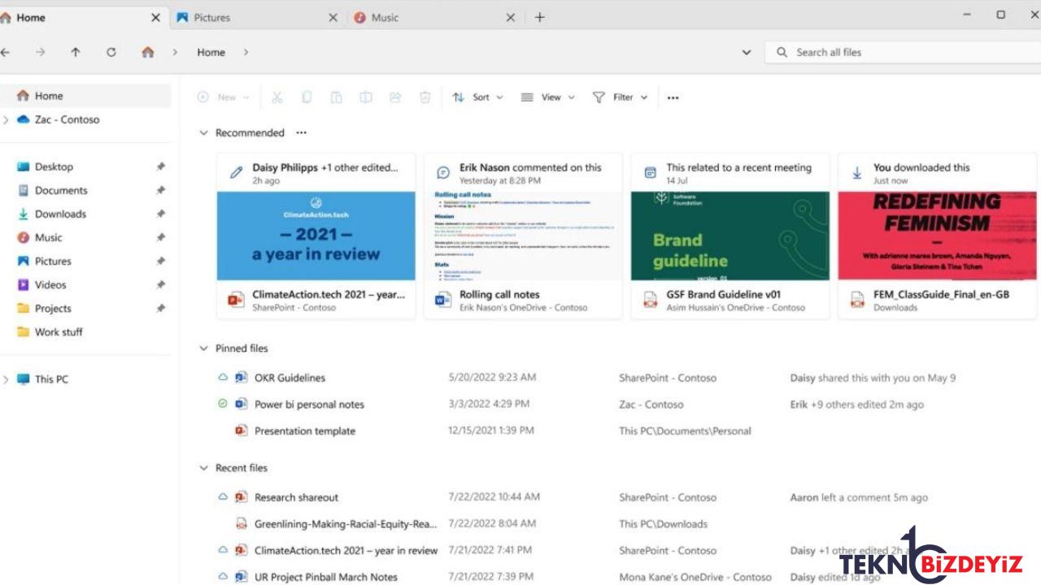Open Documents in the sidebar
Screen dimensions: 1041x585
[x=61, y=190]
